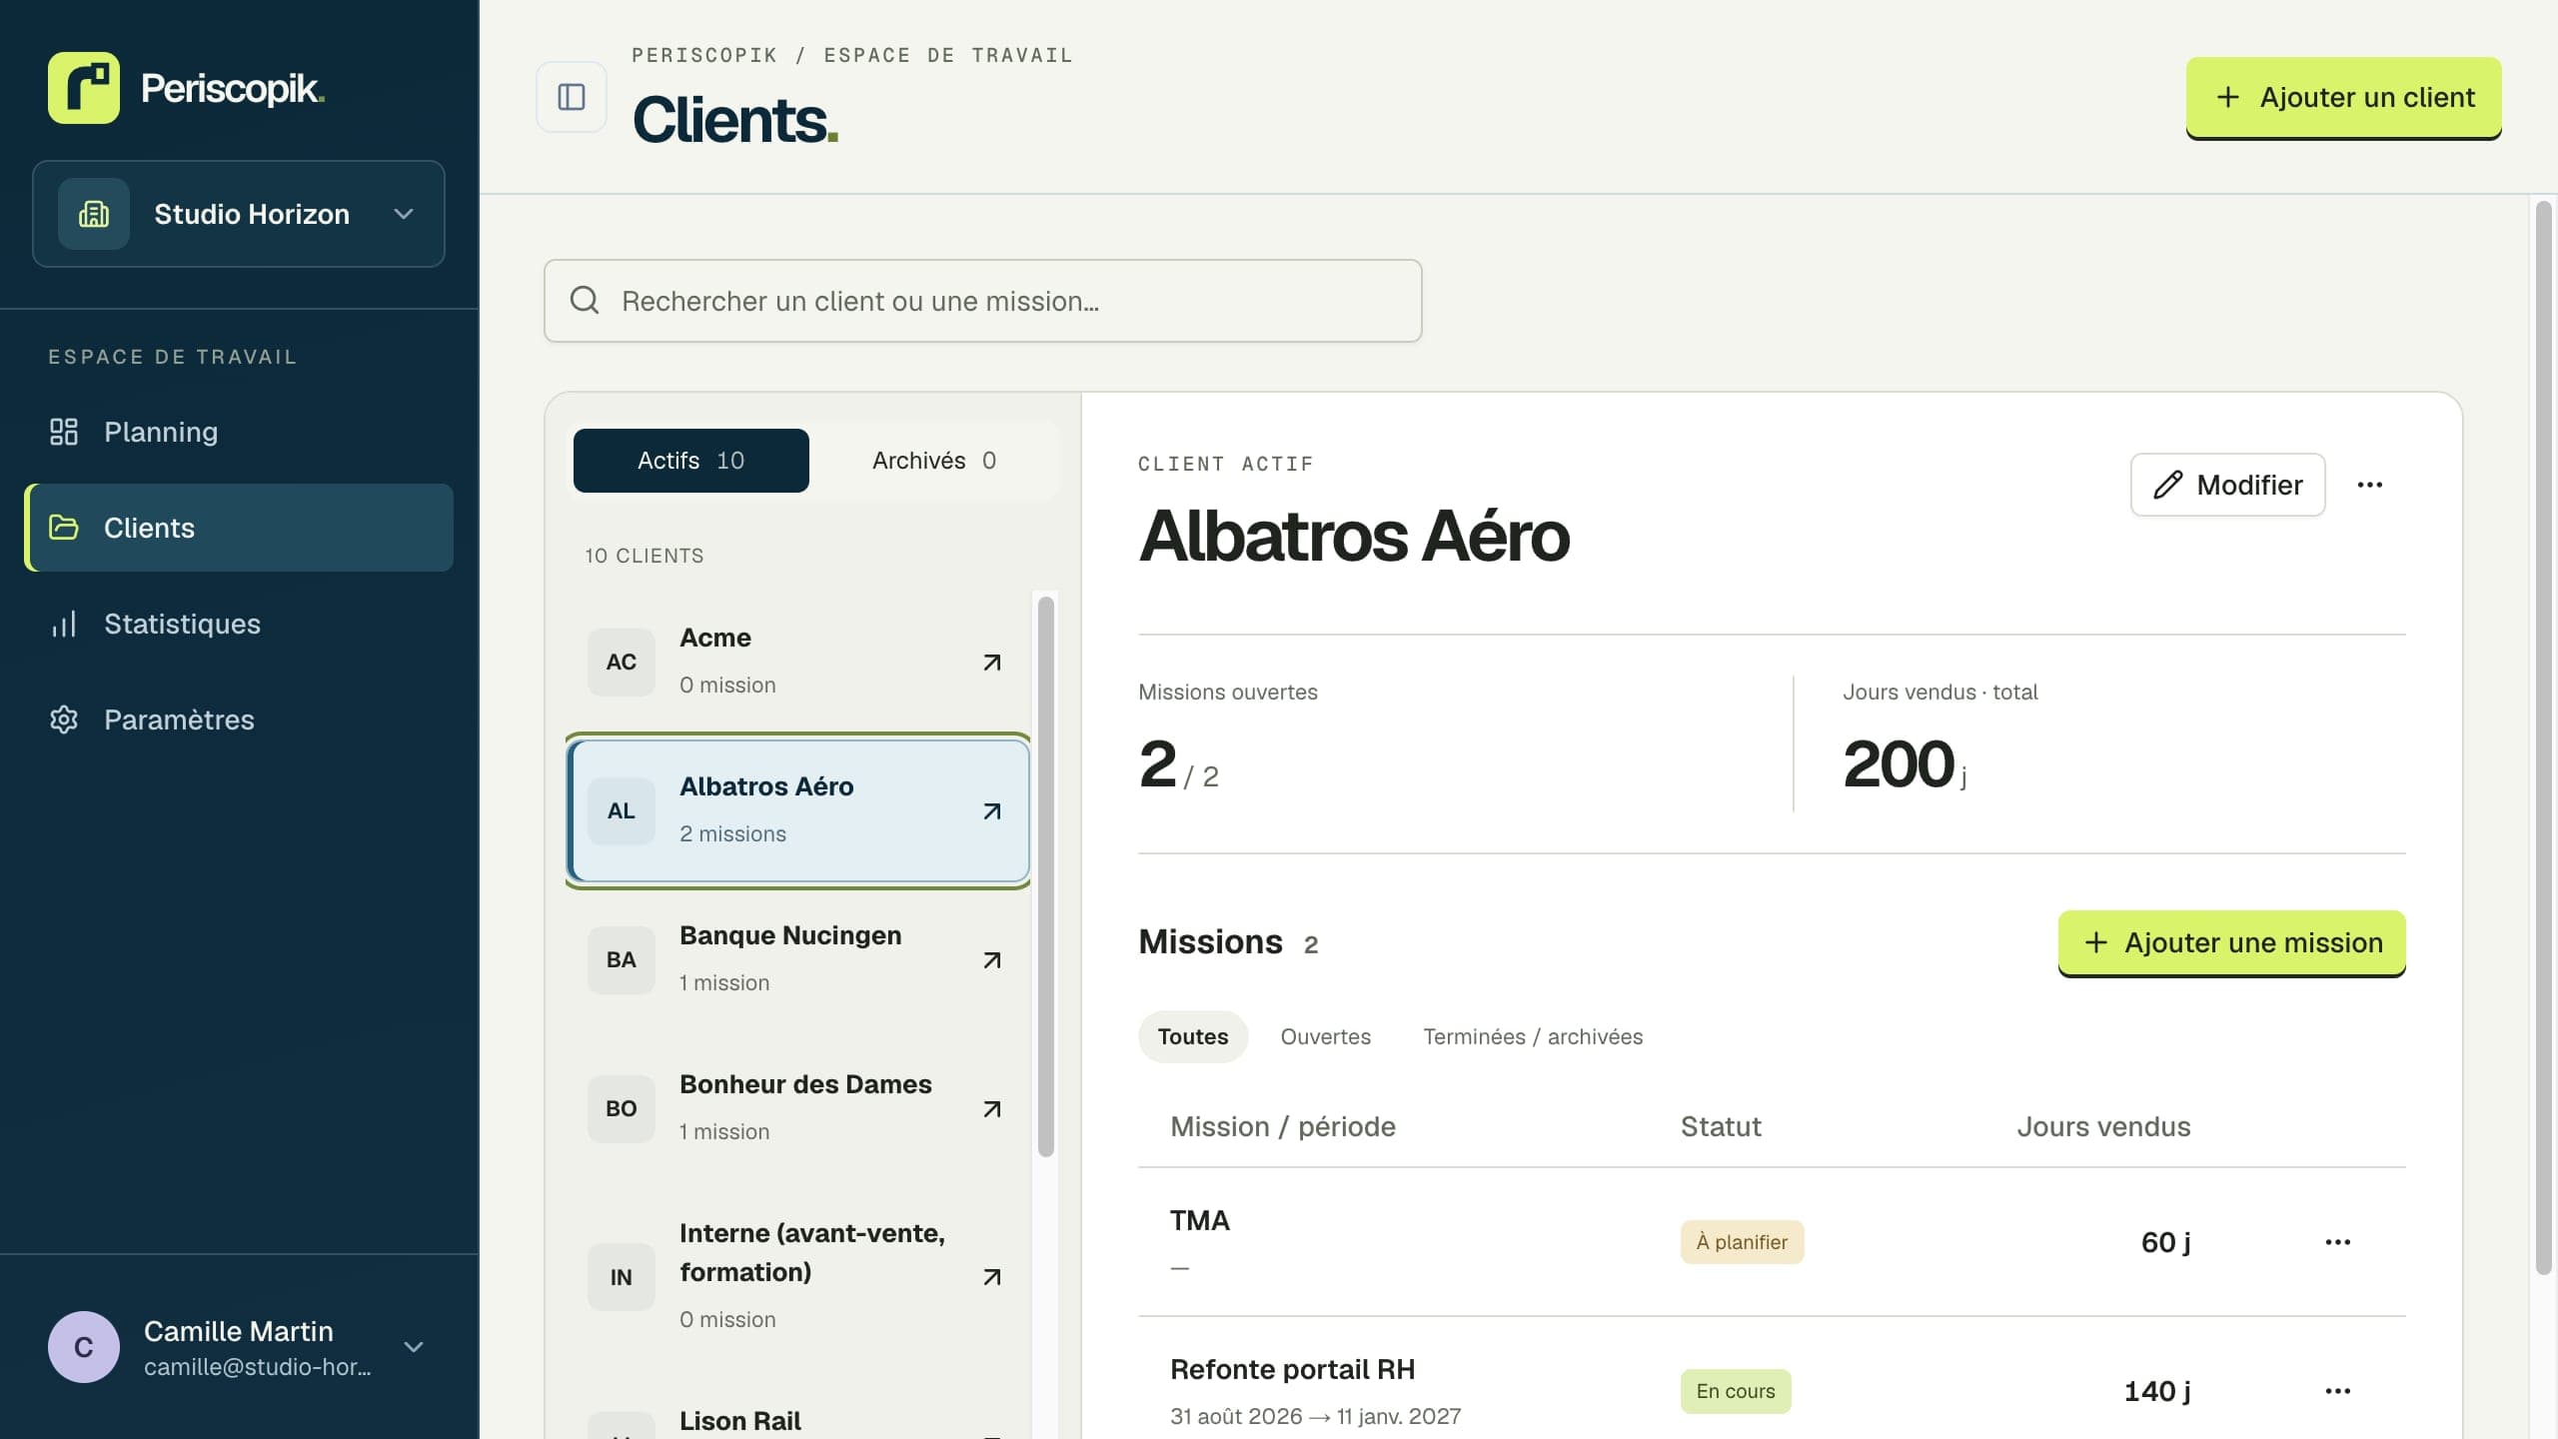Expand Camille Martin account menu chevron
Image resolution: width=2558 pixels, height=1439 pixels.
[414, 1347]
